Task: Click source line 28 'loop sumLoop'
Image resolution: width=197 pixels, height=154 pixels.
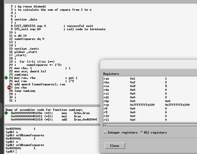Action: point(25,91)
